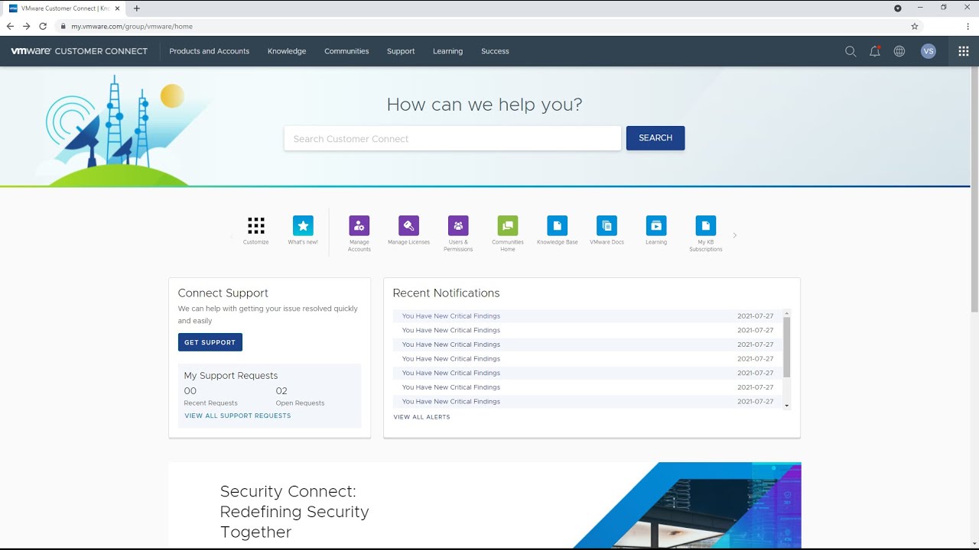This screenshot has width=979, height=550.
Task: Click the 00 Recent Requests count
Action: pyautogui.click(x=190, y=391)
